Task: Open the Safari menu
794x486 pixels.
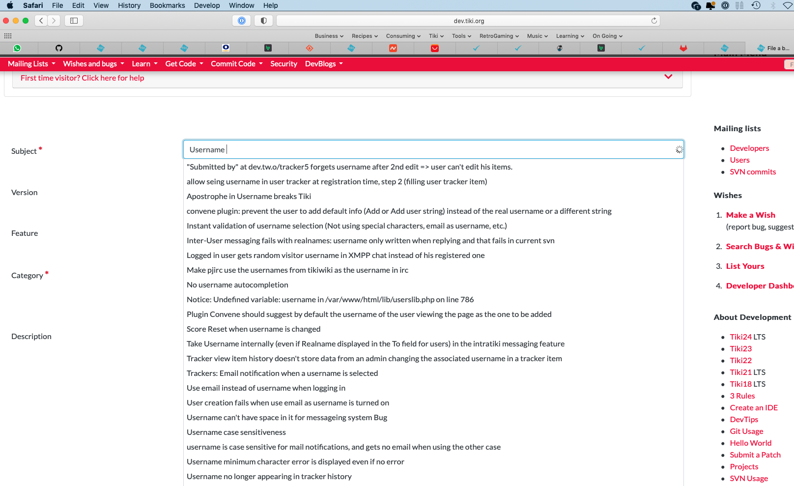Action: tap(33, 5)
